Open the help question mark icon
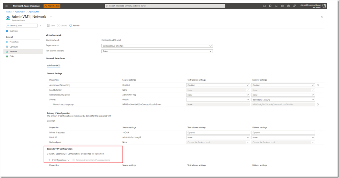 pyautogui.click(x=289, y=6)
